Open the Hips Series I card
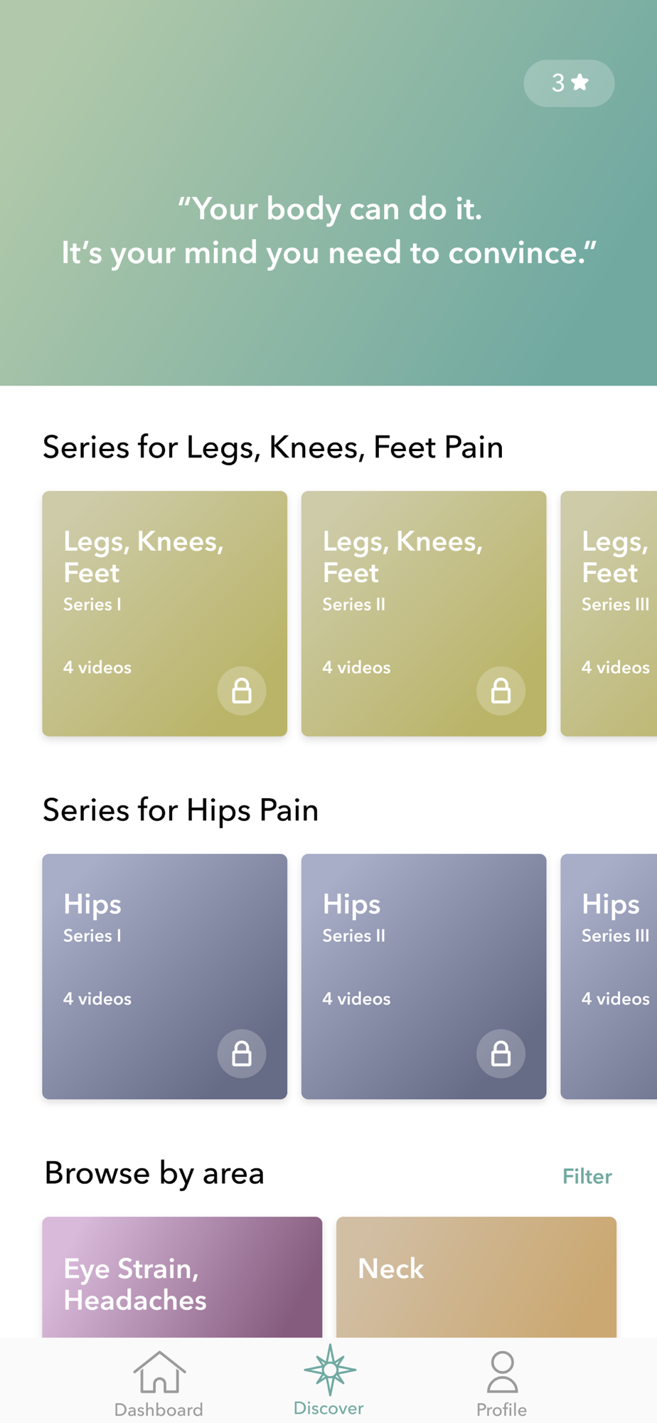Screen dimensions: 657x1423 [x=165, y=976]
